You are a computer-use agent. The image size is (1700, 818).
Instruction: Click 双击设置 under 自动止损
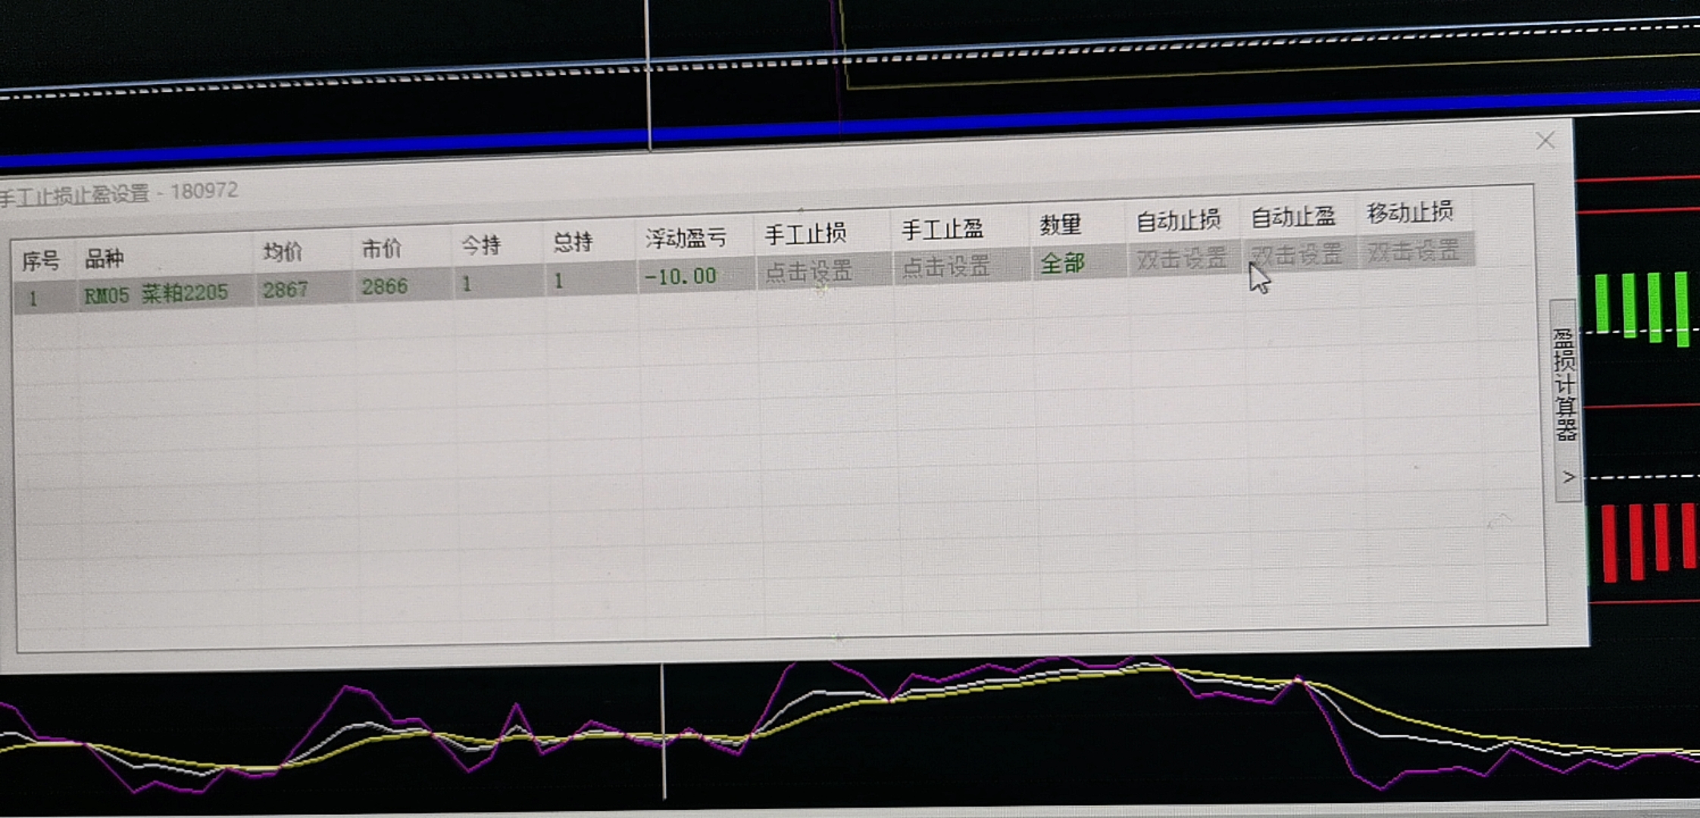click(1180, 259)
